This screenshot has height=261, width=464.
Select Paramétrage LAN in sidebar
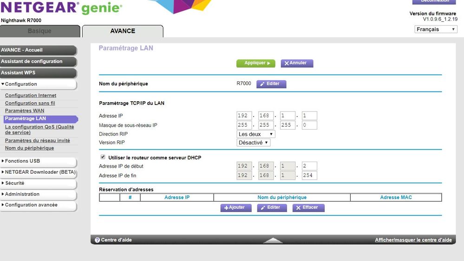(x=41, y=119)
